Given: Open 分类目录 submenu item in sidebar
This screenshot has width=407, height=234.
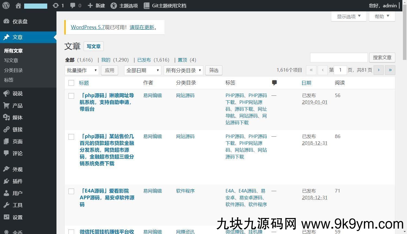Looking at the screenshot, I should (x=13, y=70).
